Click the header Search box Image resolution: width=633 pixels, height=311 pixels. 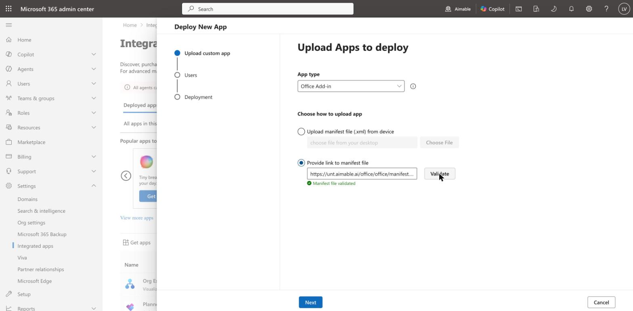268,9
